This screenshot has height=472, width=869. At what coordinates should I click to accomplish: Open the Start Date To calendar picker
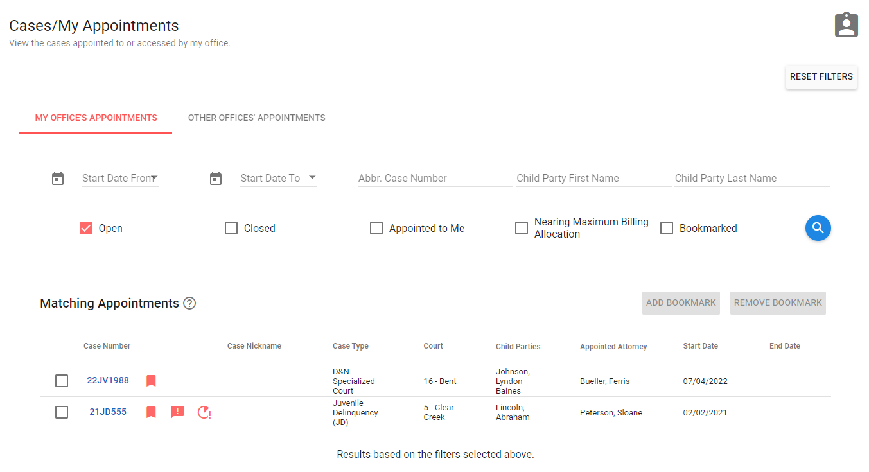(215, 178)
